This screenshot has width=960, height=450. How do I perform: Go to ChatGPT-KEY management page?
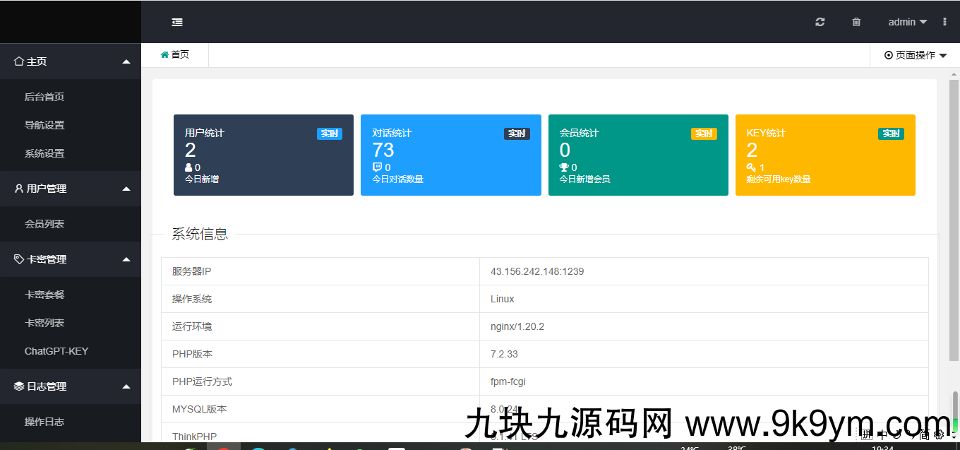(x=56, y=351)
